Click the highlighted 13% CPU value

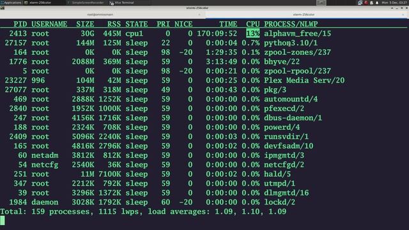click(x=253, y=33)
